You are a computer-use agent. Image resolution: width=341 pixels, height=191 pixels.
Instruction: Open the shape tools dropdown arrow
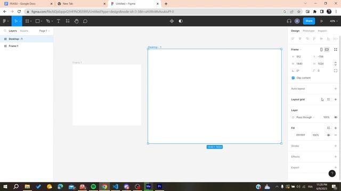click(42, 21)
